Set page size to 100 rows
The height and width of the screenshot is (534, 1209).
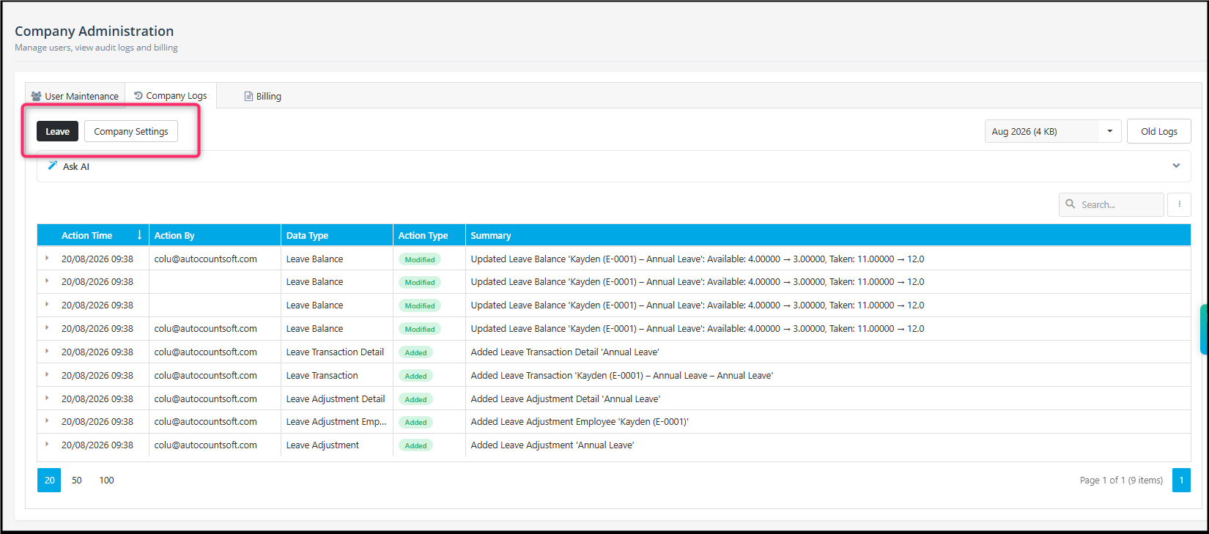coord(107,480)
